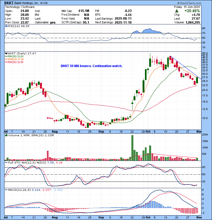Click the Optionable yes value

click(x=53, y=23)
